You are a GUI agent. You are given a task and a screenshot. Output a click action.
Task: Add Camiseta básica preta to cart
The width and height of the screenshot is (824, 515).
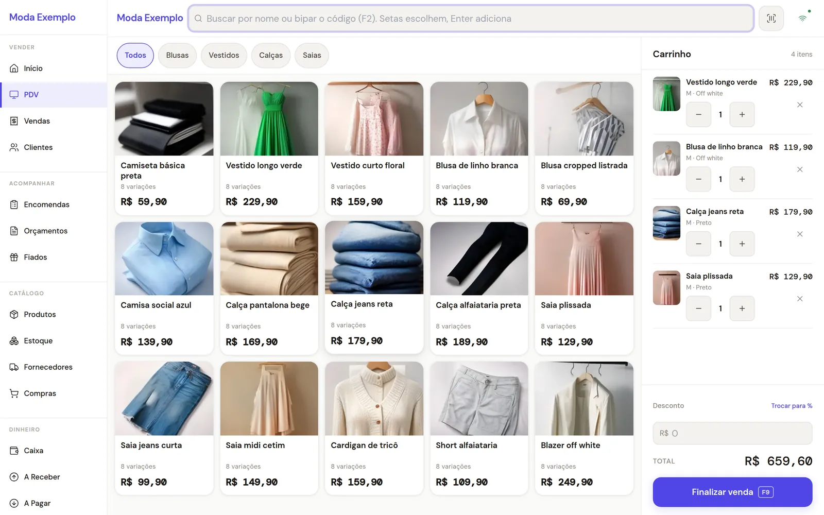coord(164,148)
